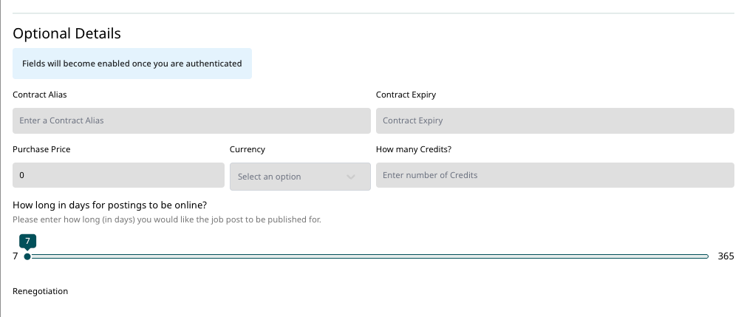Image resolution: width=744 pixels, height=317 pixels.
Task: Focus the Purchase Price field
Action: coord(118,176)
